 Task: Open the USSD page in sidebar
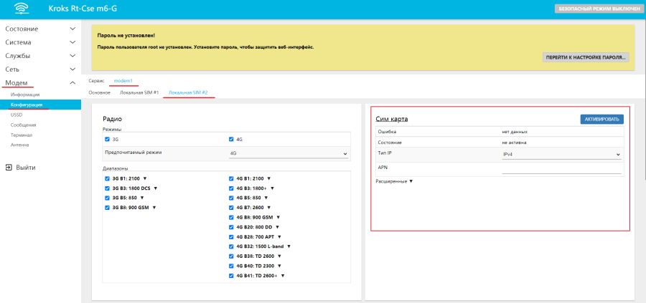click(x=17, y=115)
